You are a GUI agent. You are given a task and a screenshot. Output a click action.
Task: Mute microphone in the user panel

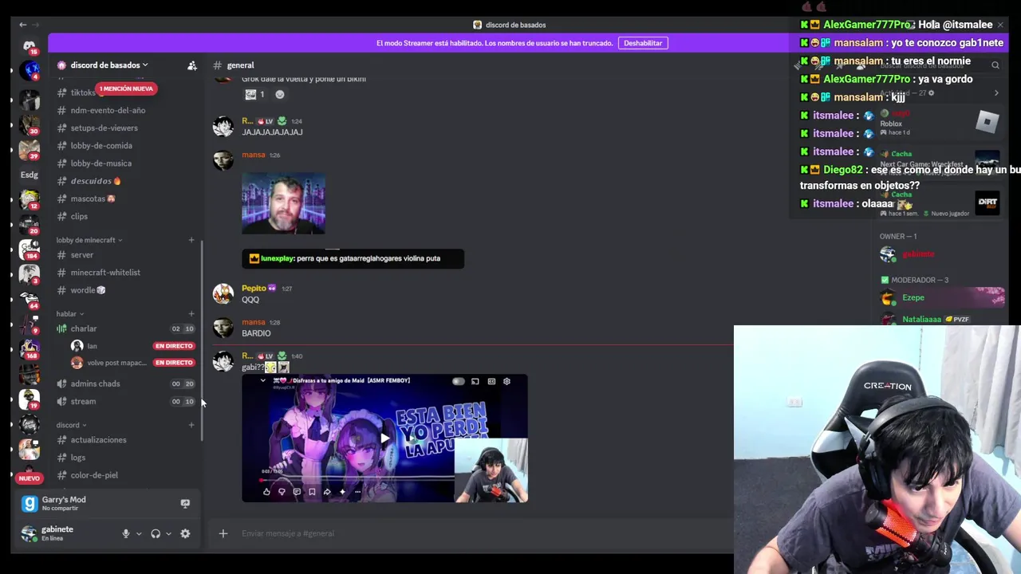click(125, 533)
